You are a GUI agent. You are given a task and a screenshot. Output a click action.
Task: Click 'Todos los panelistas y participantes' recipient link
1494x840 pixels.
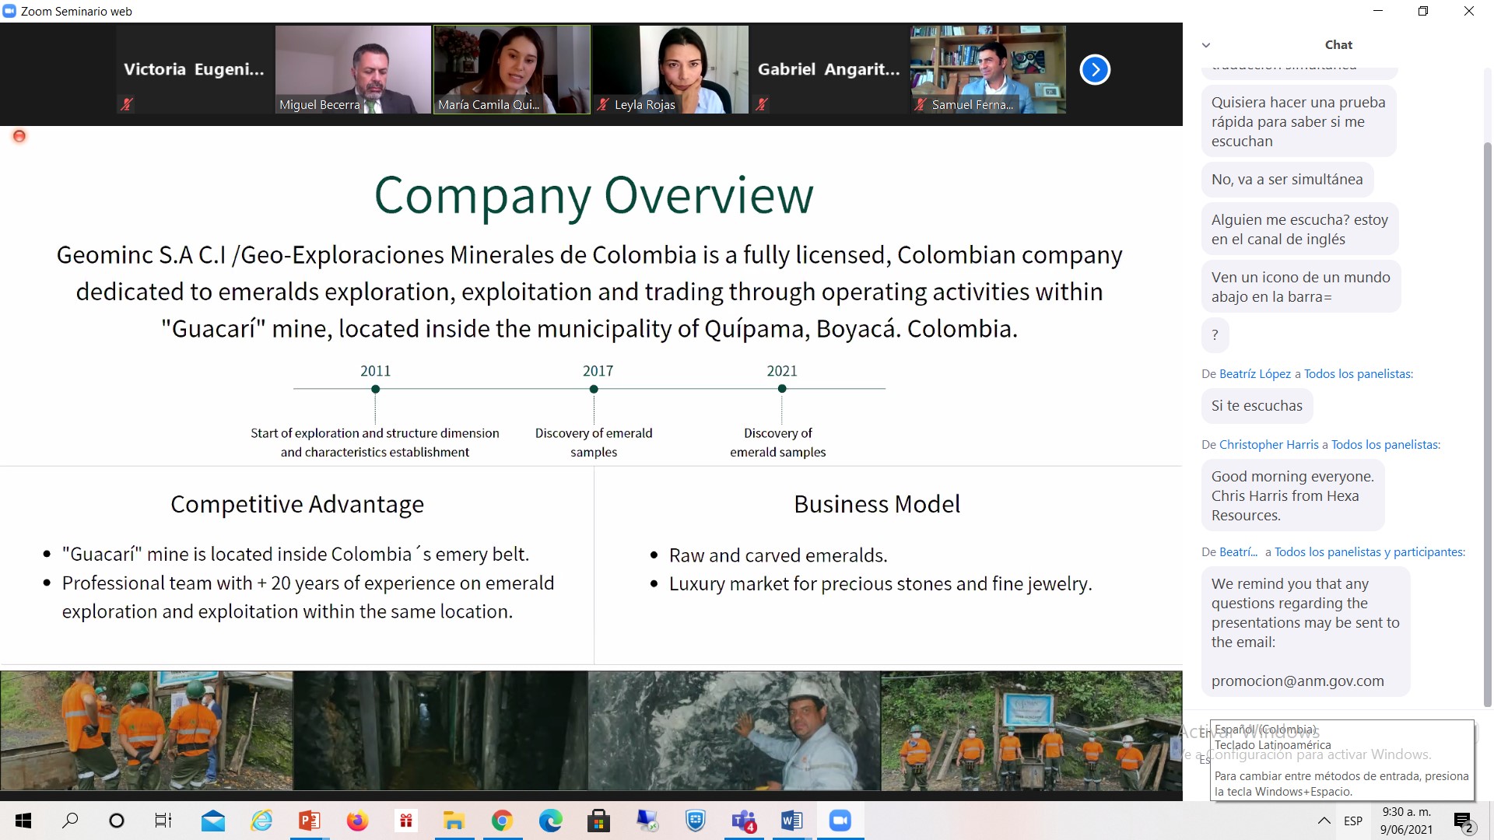(x=1369, y=552)
